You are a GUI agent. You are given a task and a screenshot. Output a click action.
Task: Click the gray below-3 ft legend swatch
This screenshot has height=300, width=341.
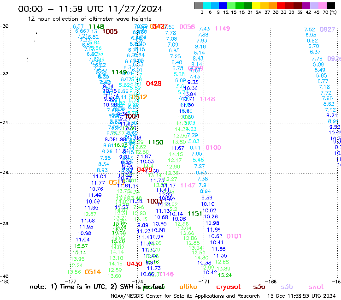tap(199, 6)
